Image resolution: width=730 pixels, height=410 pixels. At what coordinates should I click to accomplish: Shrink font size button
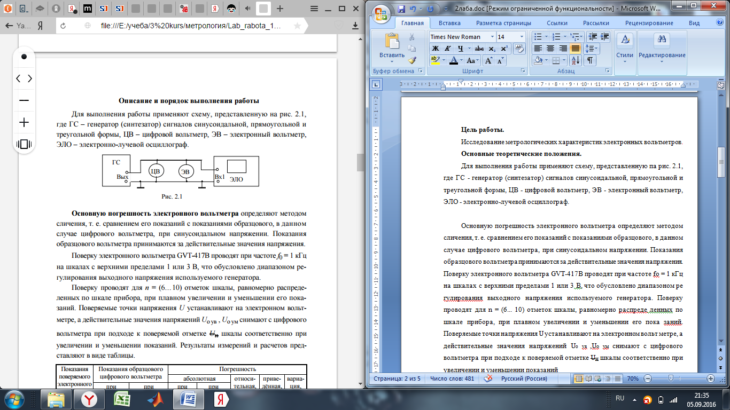click(x=501, y=60)
